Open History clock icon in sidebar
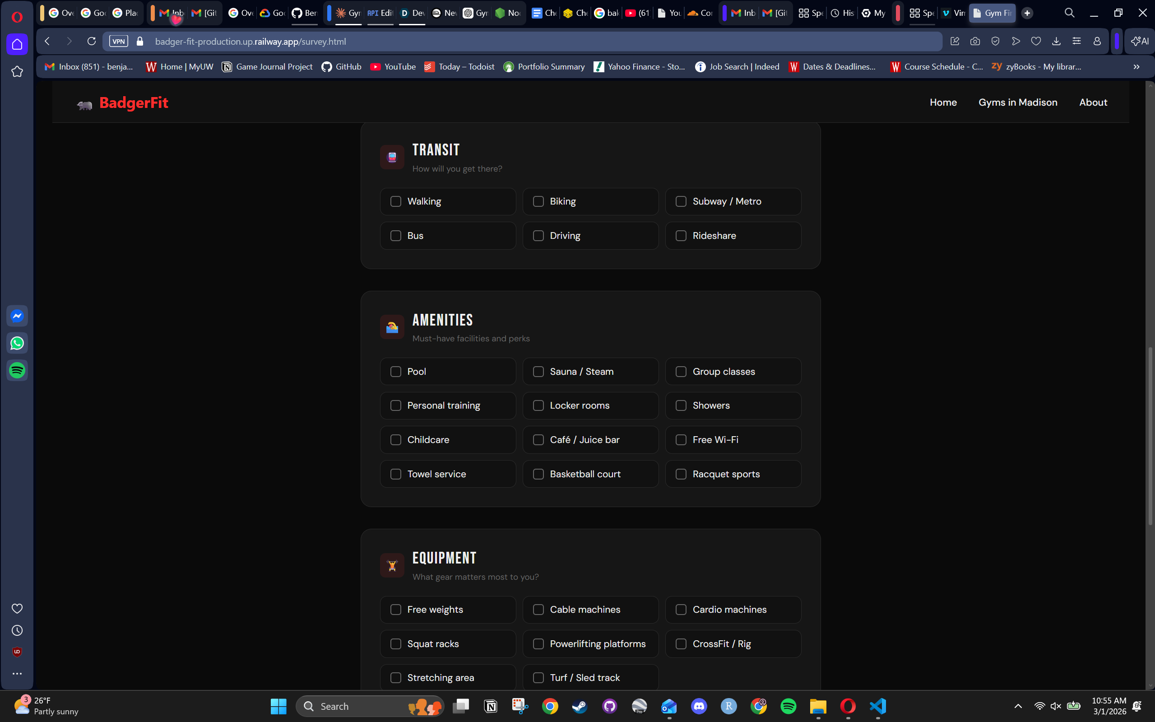This screenshot has height=722, width=1155. 17,631
